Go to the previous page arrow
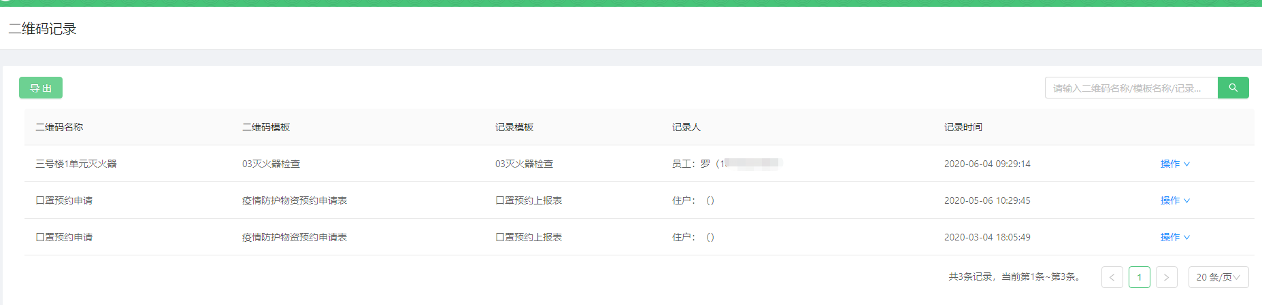This screenshot has width=1262, height=305. pyautogui.click(x=1112, y=277)
